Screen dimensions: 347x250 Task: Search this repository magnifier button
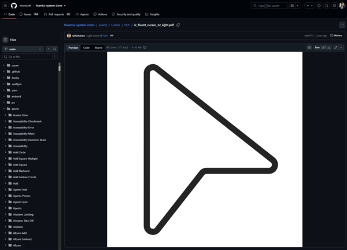point(55,49)
